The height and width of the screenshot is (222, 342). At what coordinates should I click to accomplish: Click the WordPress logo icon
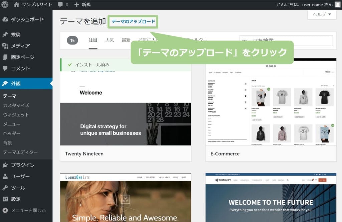5,5
